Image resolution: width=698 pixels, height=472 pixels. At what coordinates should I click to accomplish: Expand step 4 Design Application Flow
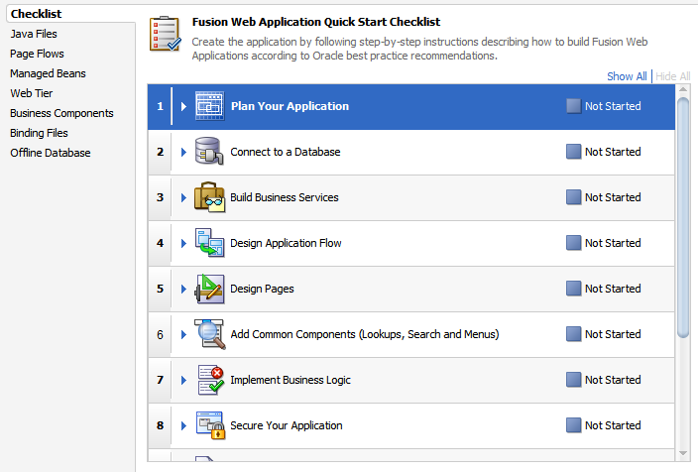pos(183,243)
